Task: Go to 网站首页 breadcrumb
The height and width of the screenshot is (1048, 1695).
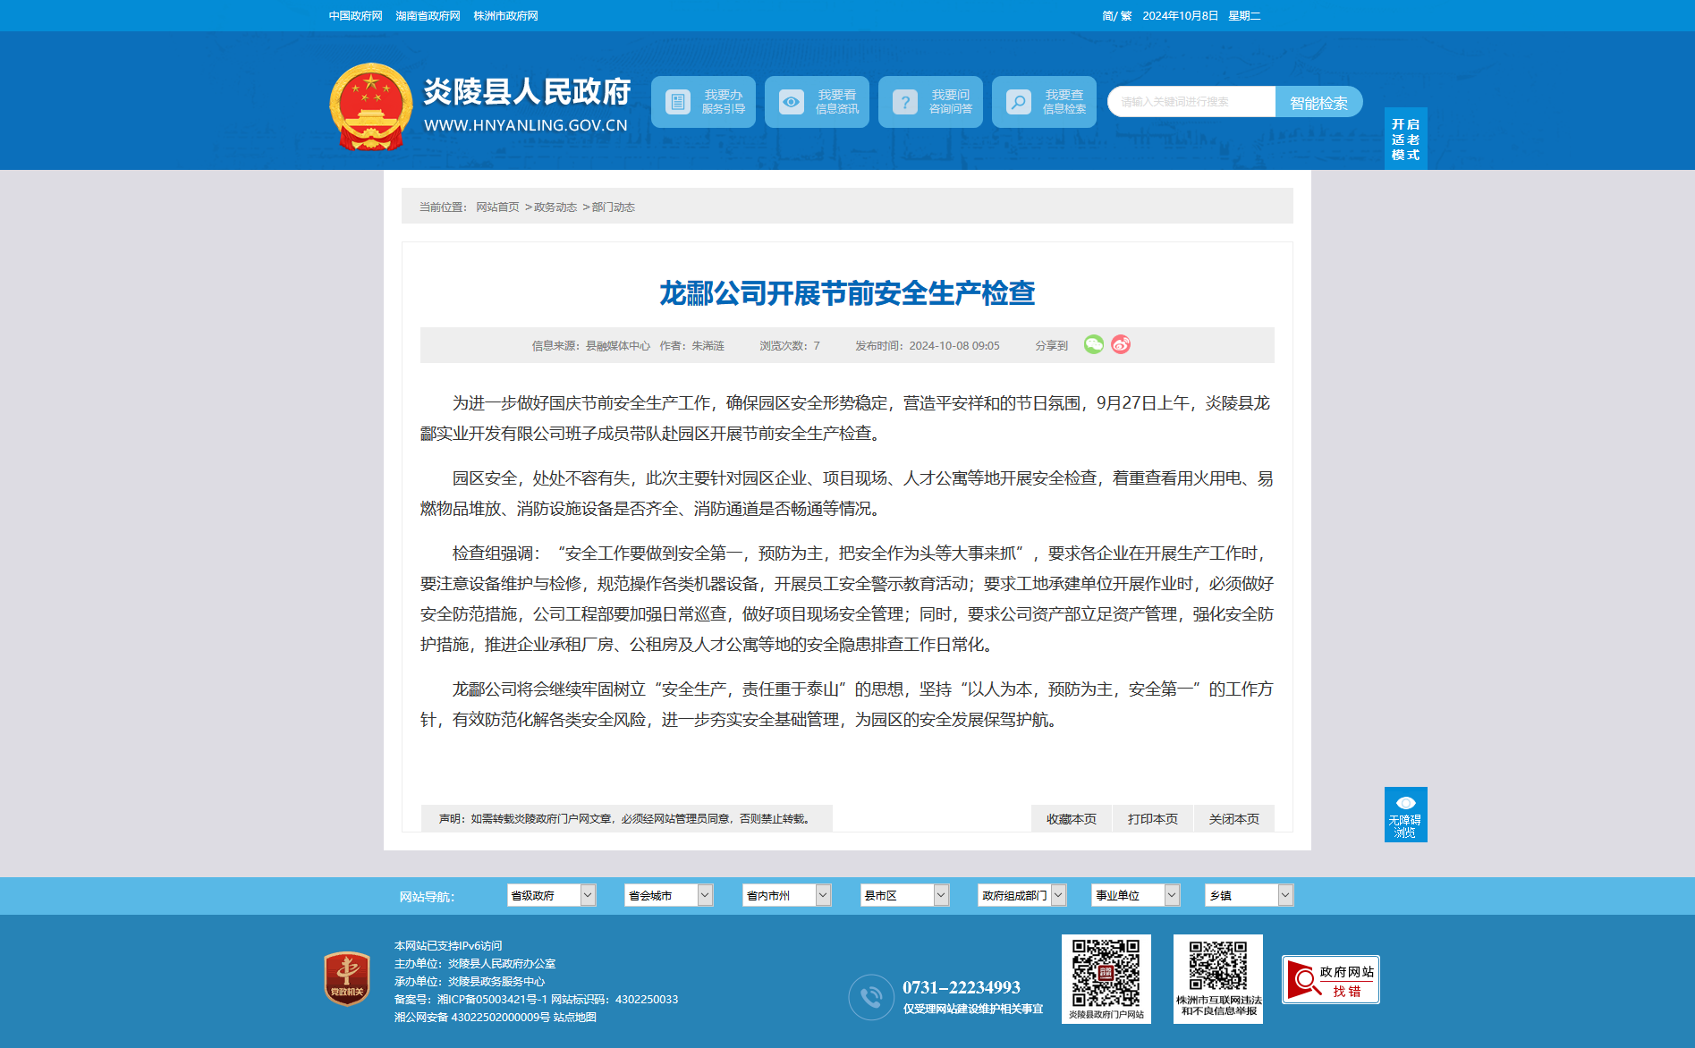Action: point(497,207)
